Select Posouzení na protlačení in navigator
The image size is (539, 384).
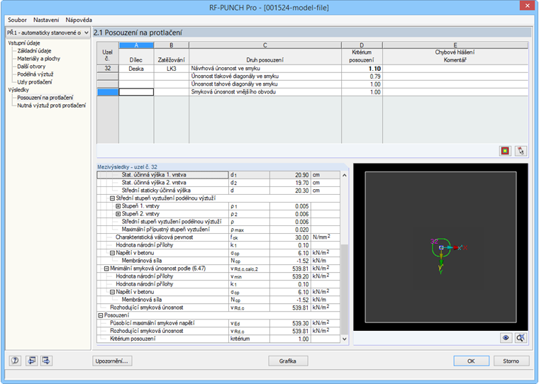coord(45,98)
